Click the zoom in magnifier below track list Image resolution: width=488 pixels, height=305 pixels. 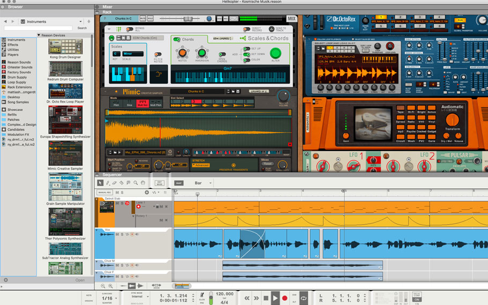[x=110, y=286]
